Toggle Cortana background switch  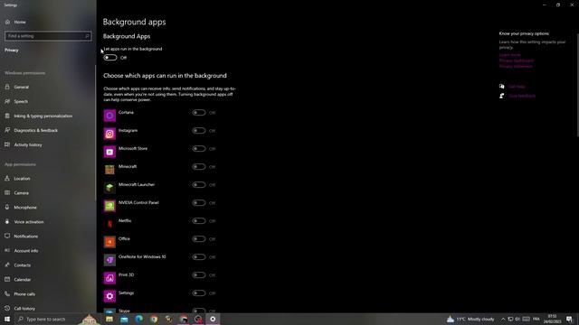[199, 112]
